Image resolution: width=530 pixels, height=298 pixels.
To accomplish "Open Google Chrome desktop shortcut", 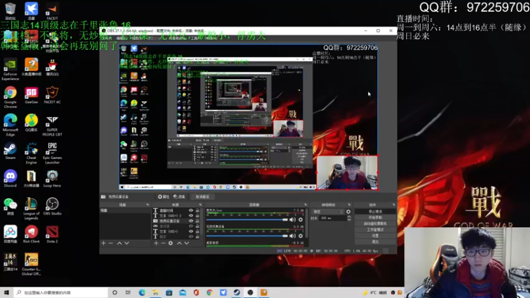I will pyautogui.click(x=10, y=97).
